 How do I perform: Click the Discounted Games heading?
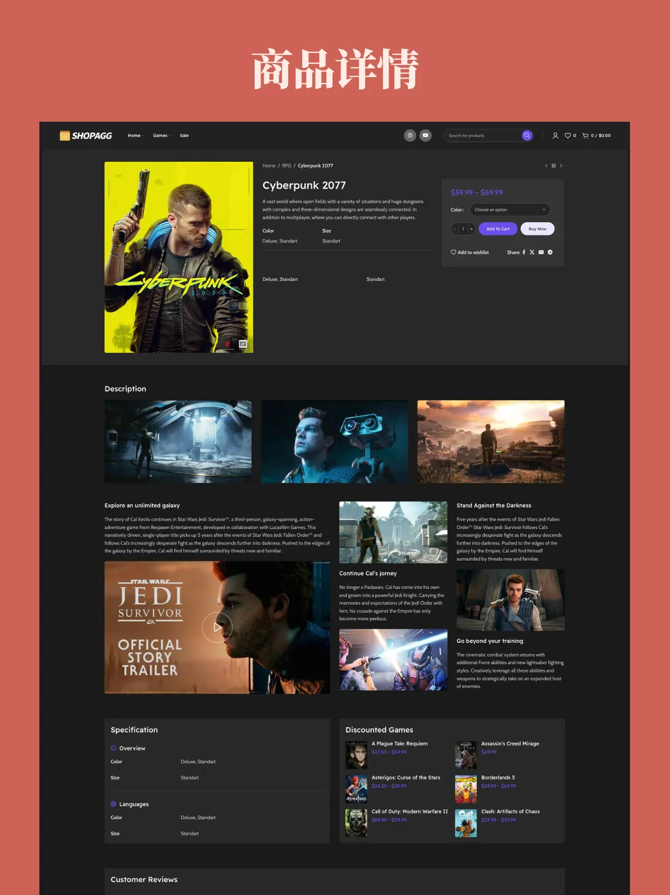379,730
